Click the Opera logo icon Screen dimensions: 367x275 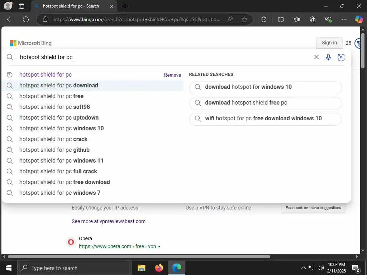tap(71, 242)
